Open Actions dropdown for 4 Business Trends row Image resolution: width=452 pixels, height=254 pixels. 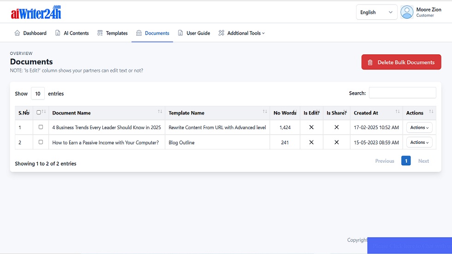pos(419,128)
